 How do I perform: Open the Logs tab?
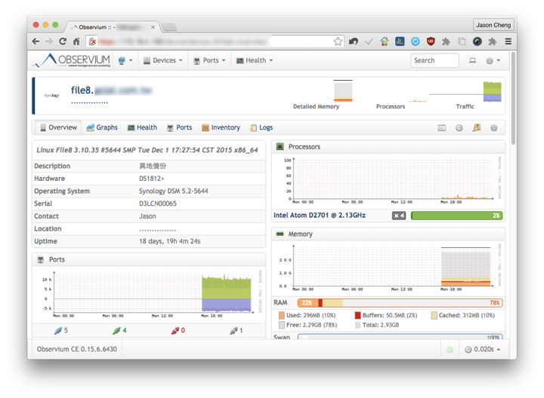point(261,127)
